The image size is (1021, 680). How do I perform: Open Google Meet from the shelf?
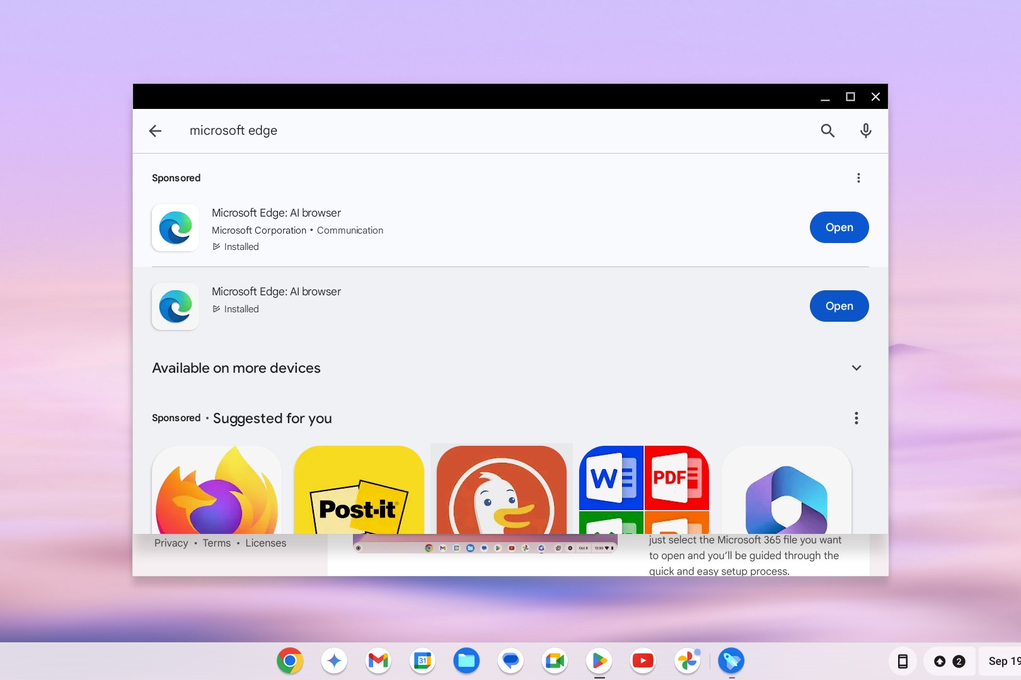point(555,660)
